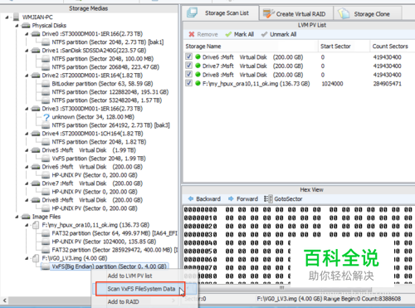Click the GotoSector icon

(267, 198)
